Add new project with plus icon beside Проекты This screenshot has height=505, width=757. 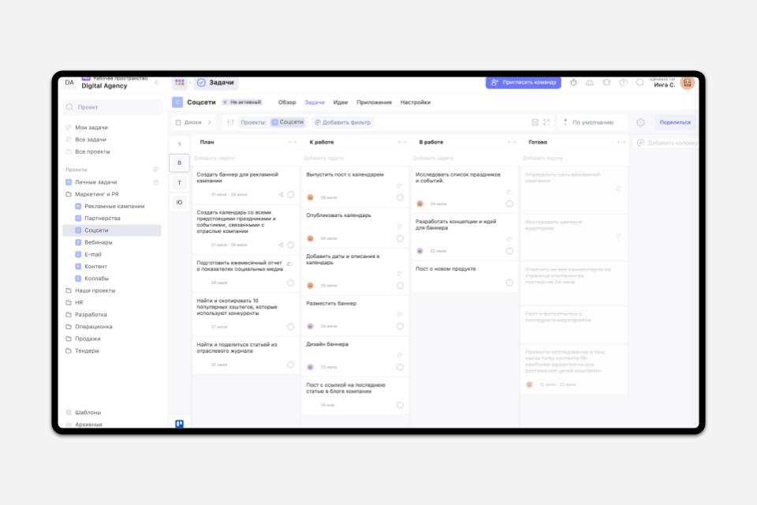click(x=156, y=170)
